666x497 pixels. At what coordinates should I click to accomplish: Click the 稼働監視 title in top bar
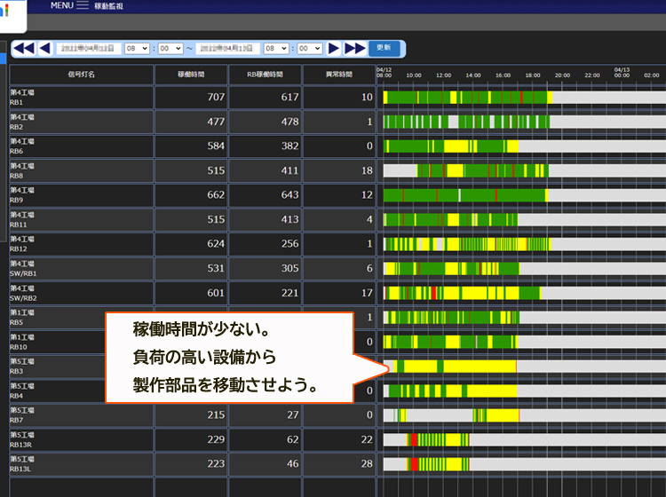pyautogui.click(x=107, y=5)
